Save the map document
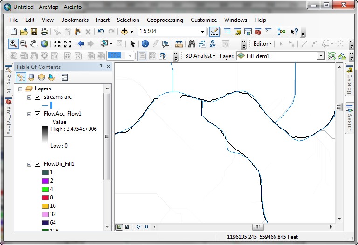The image size is (358, 245). (34, 32)
